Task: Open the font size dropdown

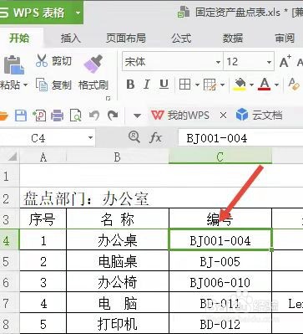Action: (x=269, y=62)
